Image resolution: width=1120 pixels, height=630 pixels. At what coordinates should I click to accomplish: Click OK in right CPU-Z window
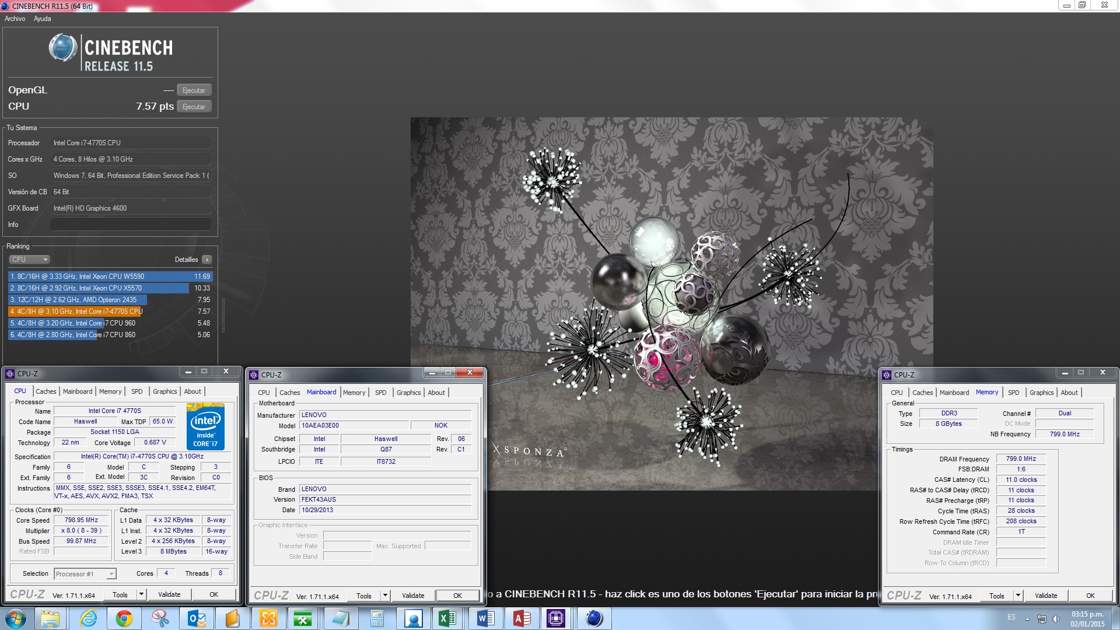1091,596
